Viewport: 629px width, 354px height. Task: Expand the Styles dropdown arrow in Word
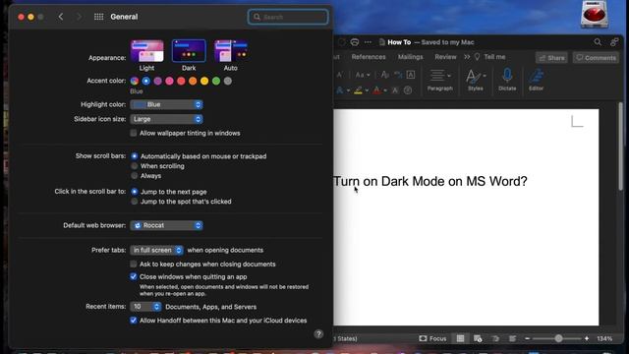485,76
